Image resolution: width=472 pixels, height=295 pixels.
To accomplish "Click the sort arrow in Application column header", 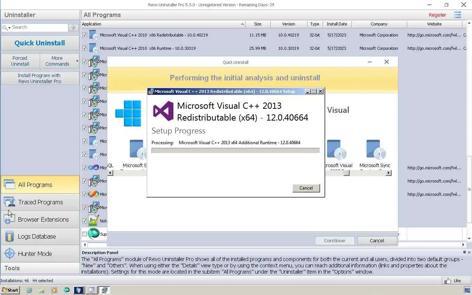I will pos(242,24).
